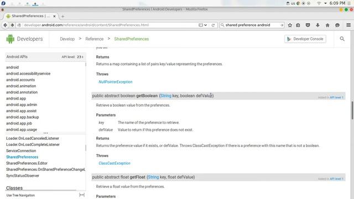Click Develop breadcrumb

coord(67,39)
